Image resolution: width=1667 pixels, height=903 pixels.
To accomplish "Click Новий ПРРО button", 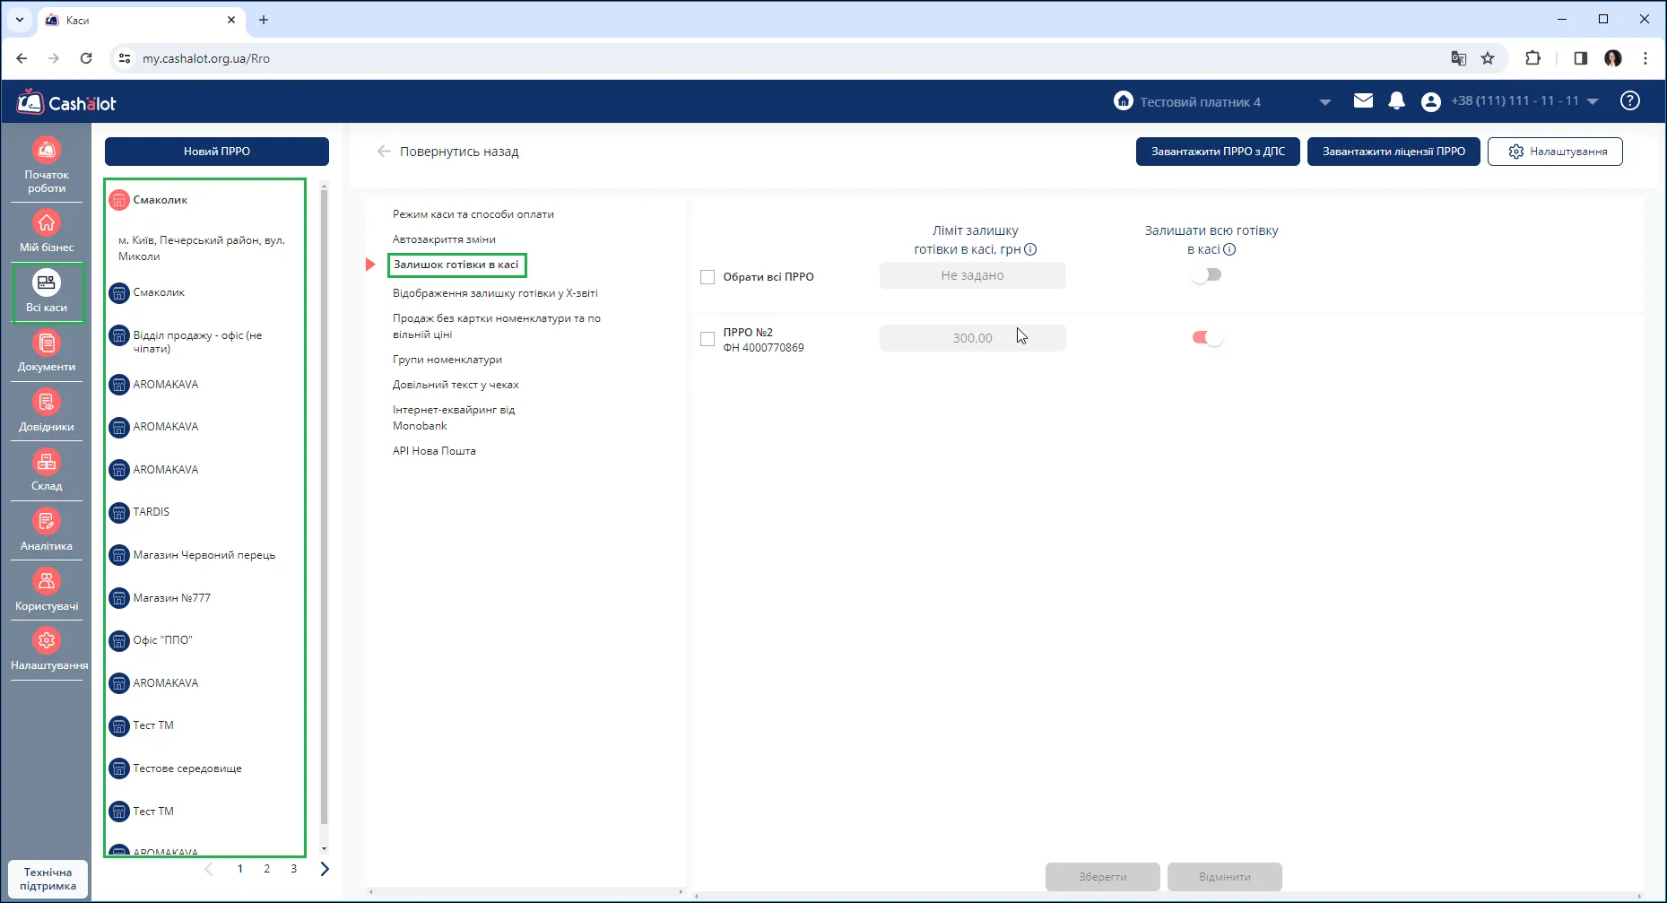I will pyautogui.click(x=217, y=152).
